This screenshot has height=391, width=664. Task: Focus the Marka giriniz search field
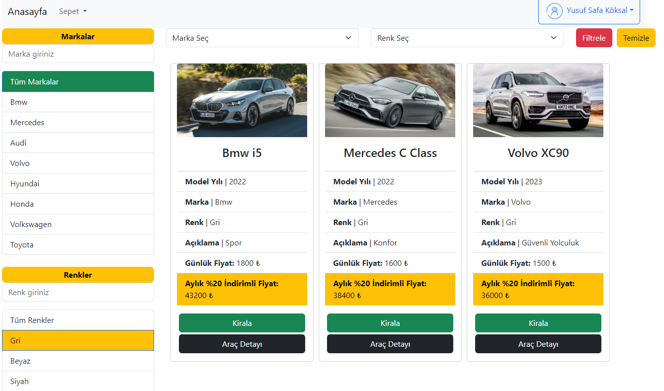point(78,54)
